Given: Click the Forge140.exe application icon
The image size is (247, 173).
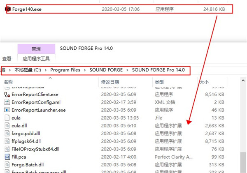Looking at the screenshot, I should click(8, 9).
